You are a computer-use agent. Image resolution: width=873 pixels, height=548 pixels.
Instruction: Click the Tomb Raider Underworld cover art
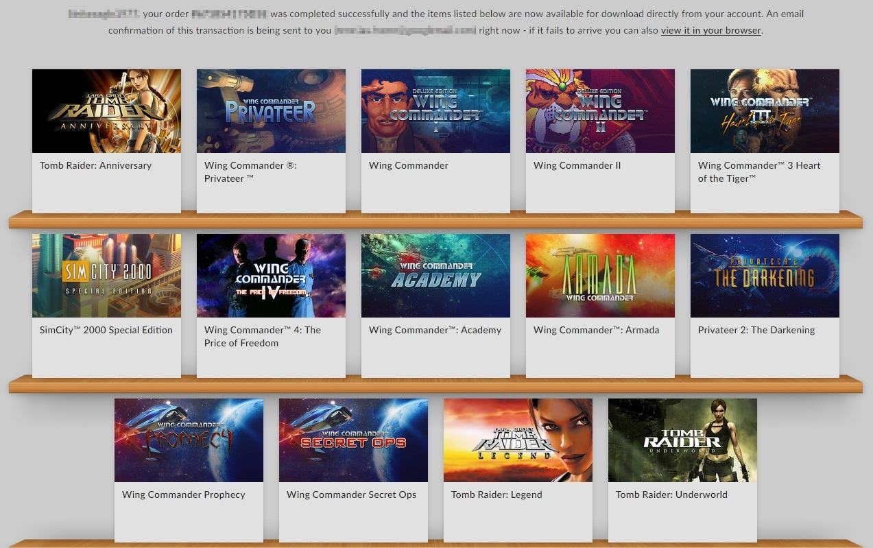click(x=682, y=440)
